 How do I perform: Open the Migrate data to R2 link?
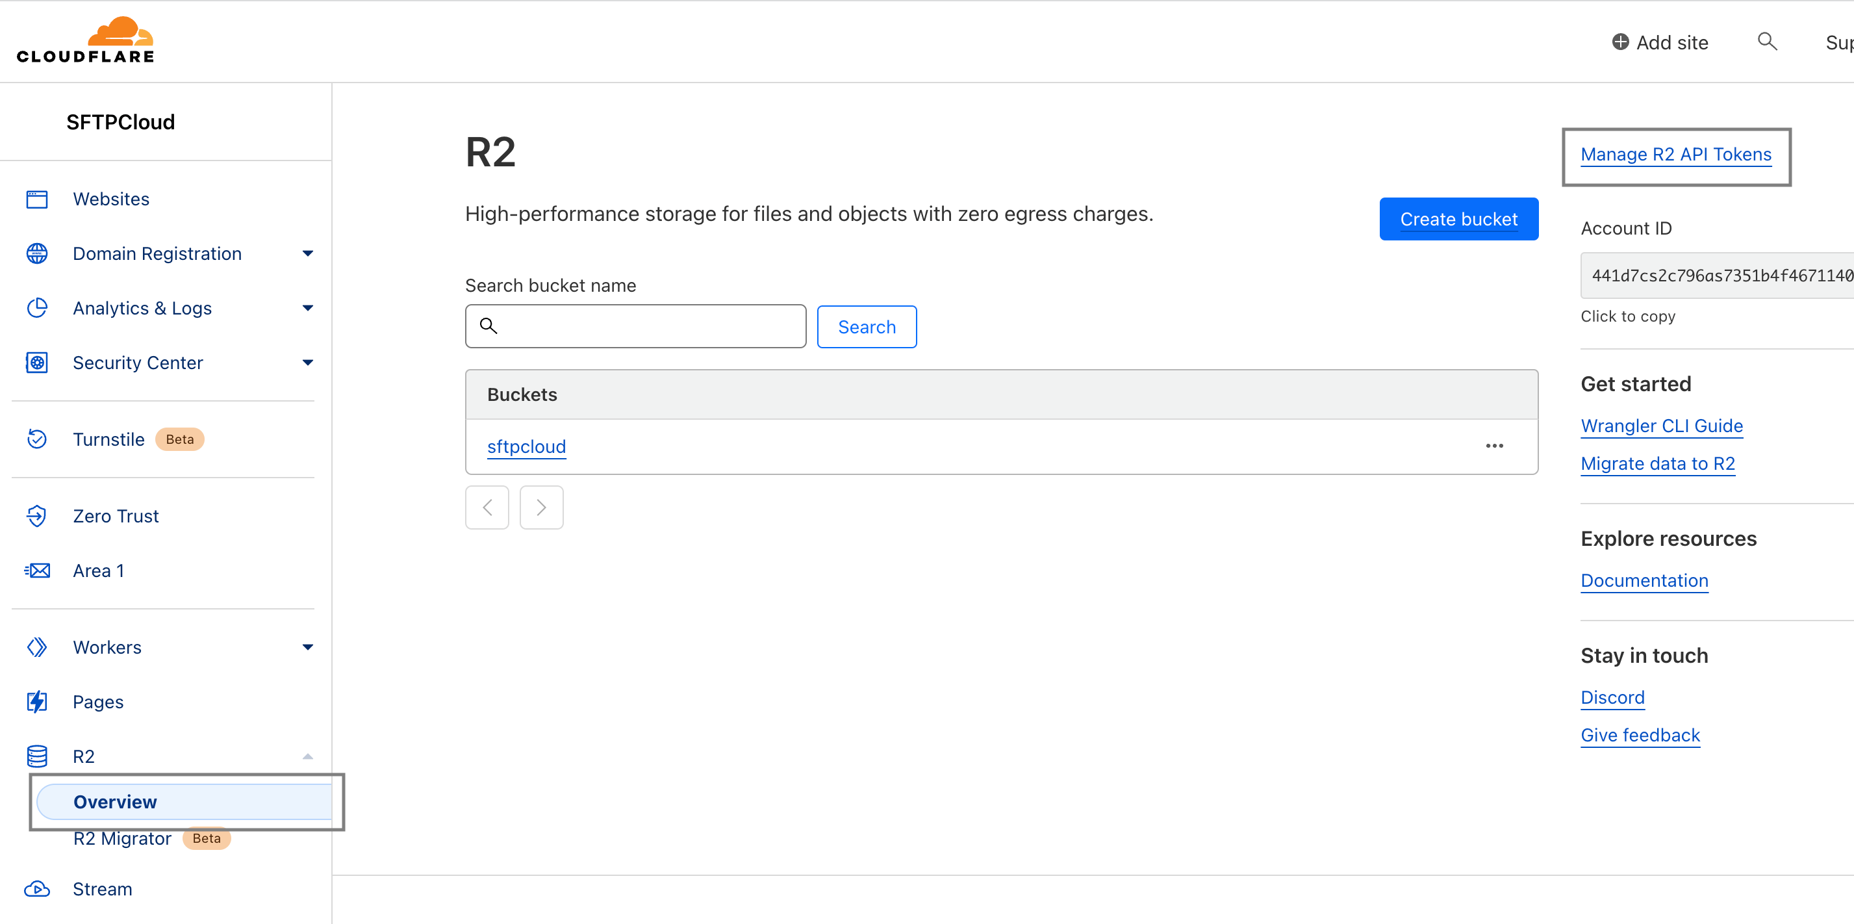1658,464
